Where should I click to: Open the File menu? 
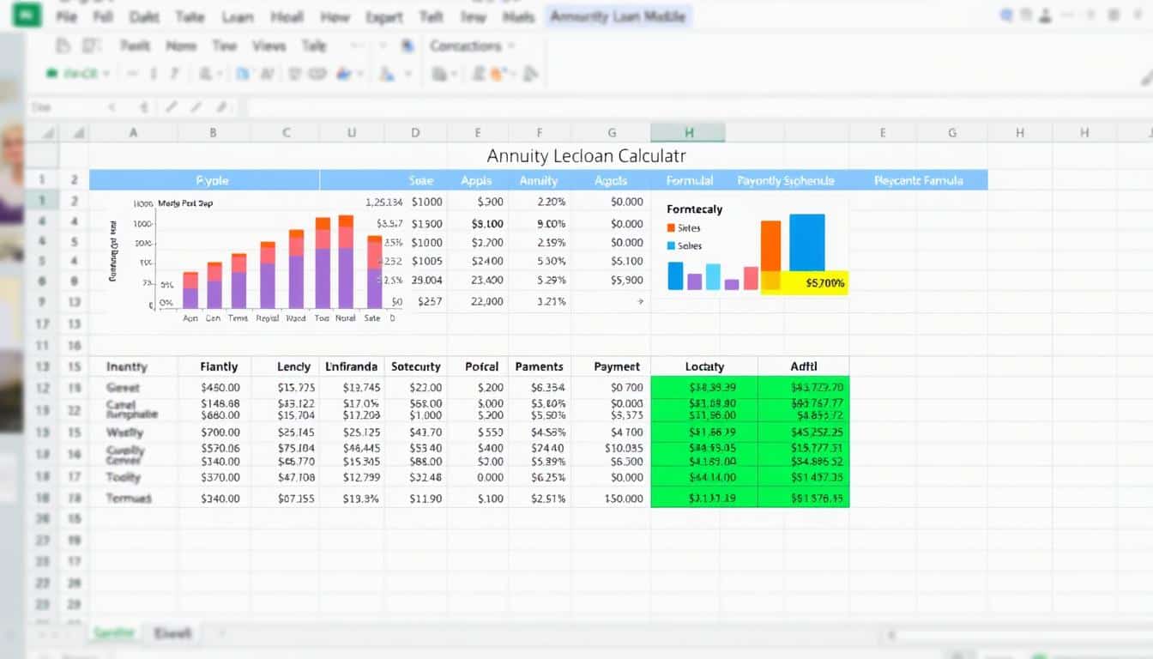66,16
